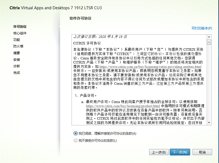Select 安装 step in sidebar
This screenshot has height=163, width=219.
(17, 60)
